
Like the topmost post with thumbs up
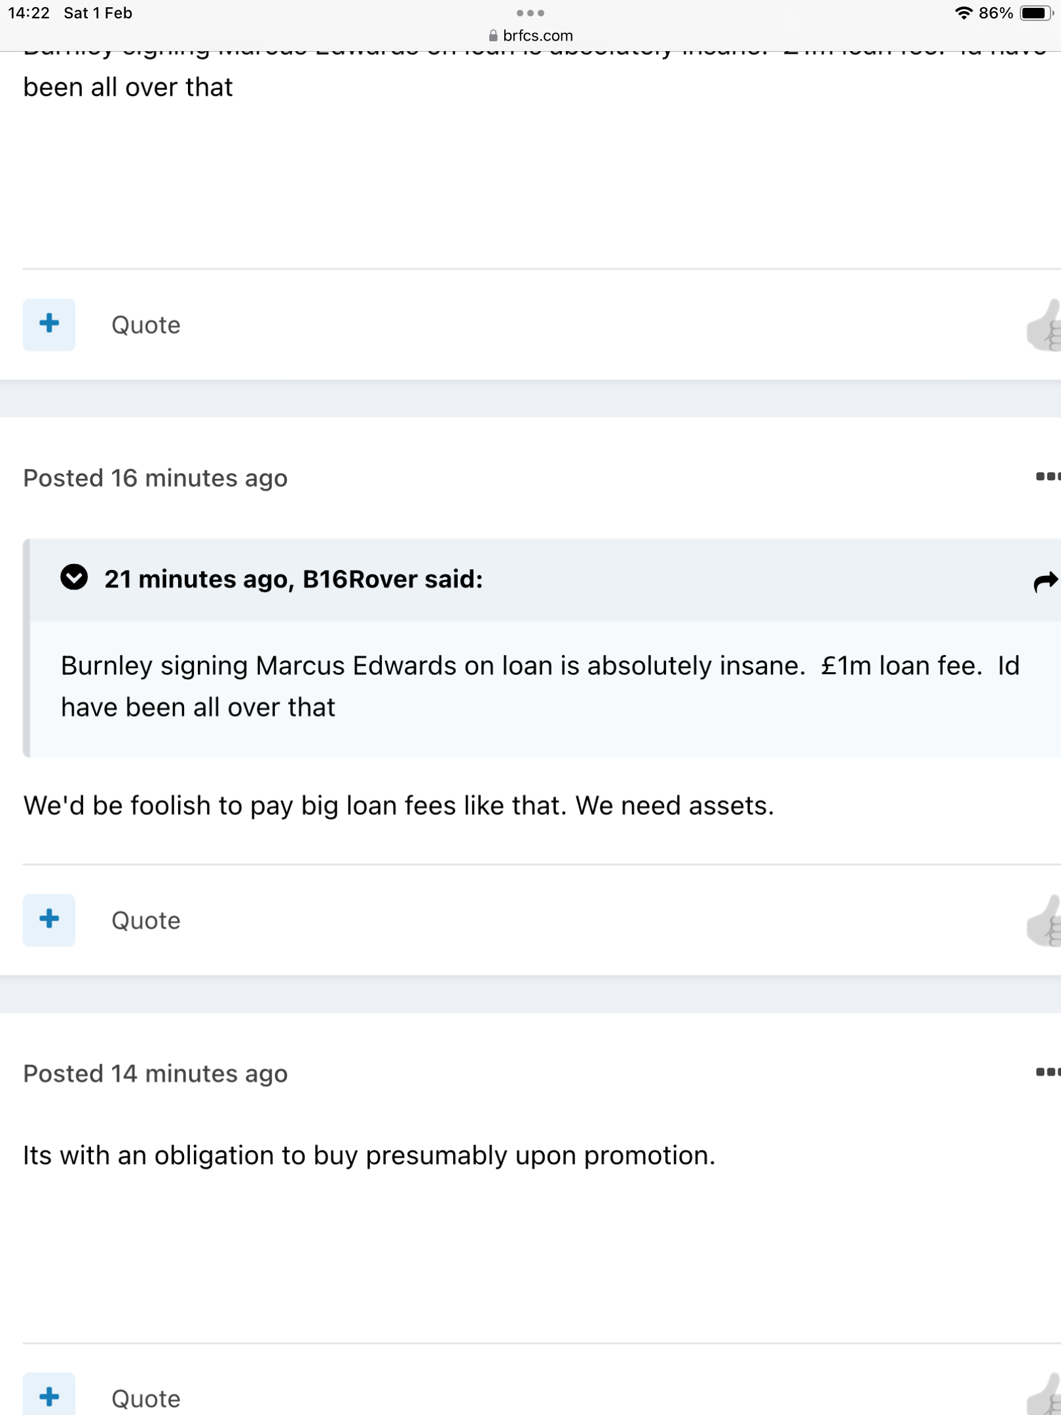click(x=1045, y=326)
